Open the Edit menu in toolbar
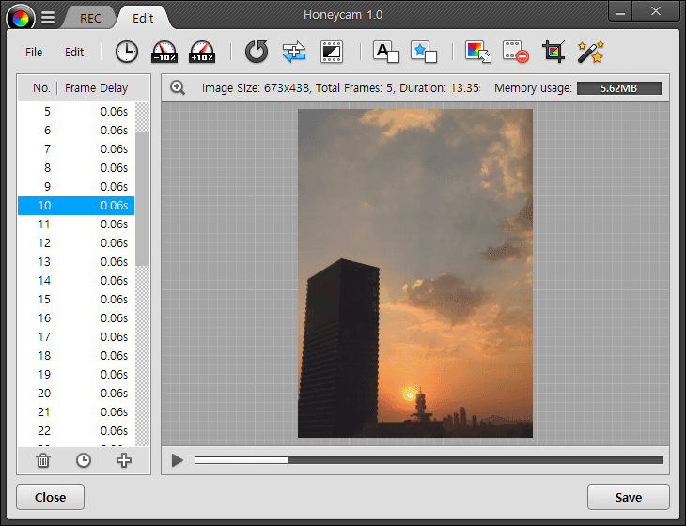686x526 pixels. click(74, 53)
